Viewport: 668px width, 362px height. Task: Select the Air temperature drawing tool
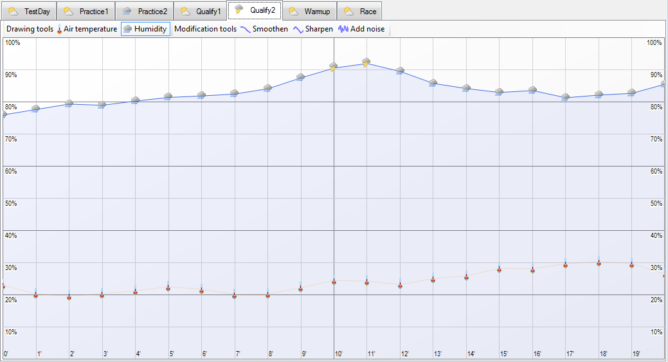[87, 29]
